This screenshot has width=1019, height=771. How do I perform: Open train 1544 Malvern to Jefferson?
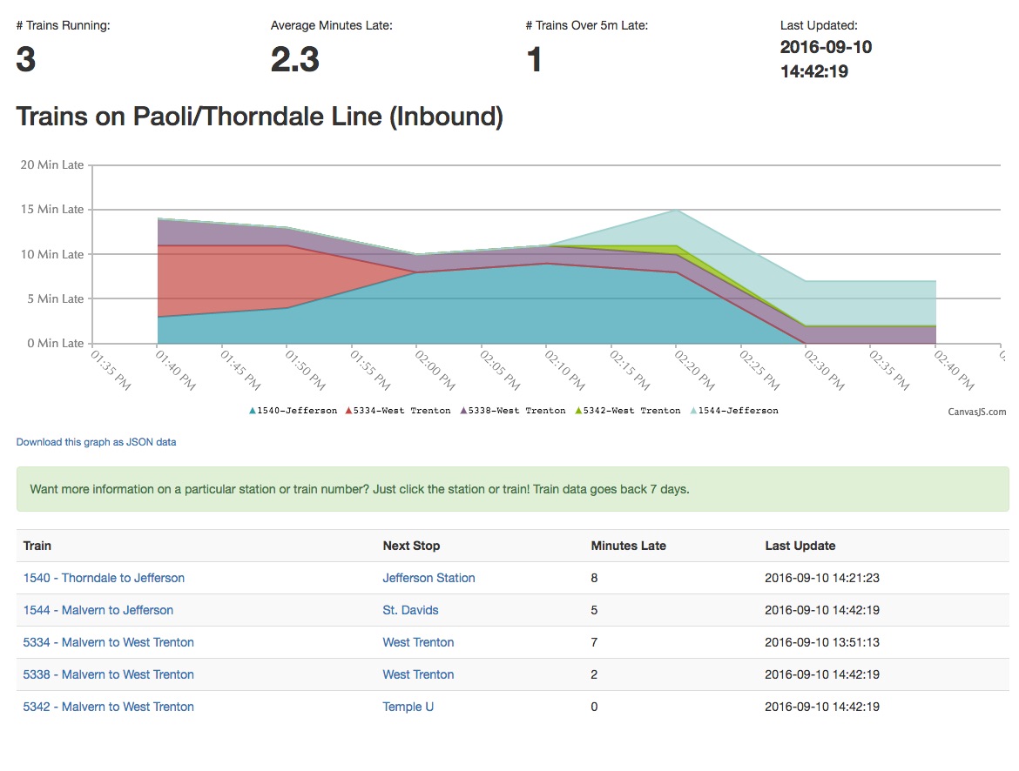[x=98, y=610]
